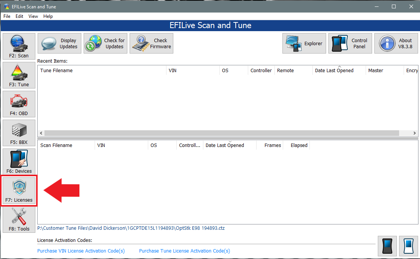Viewport: 420px width, 259px height.
Task: Show the About V8.3.8 dialog
Action: point(396,43)
